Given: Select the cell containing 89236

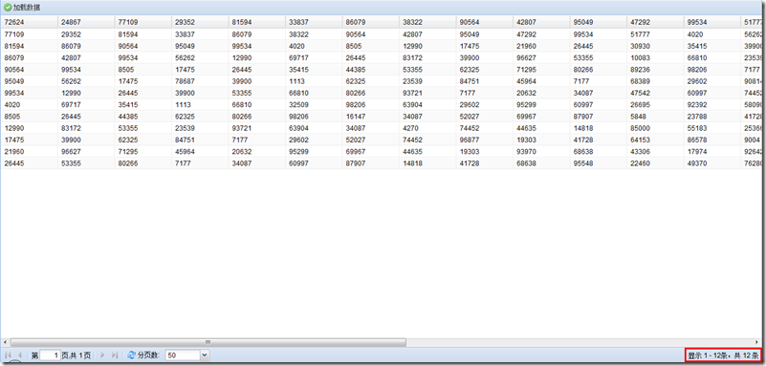Looking at the screenshot, I should pos(656,70).
